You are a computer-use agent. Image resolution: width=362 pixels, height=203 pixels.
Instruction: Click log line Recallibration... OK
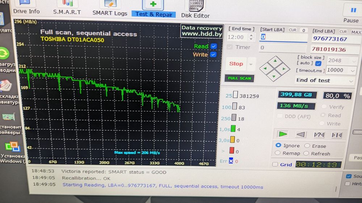(x=86, y=178)
